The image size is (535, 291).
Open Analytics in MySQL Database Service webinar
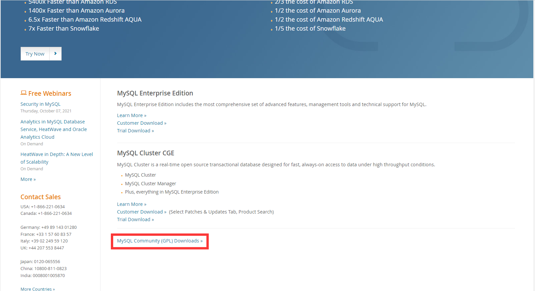[x=54, y=129]
